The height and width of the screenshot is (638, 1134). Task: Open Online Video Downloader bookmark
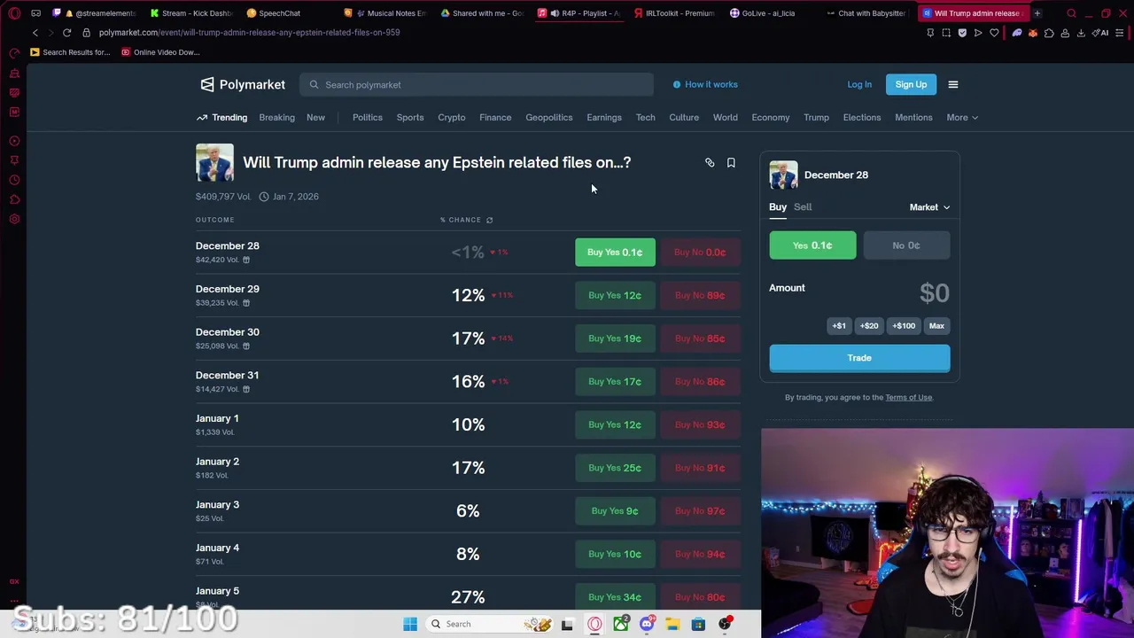pyautogui.click(x=160, y=52)
